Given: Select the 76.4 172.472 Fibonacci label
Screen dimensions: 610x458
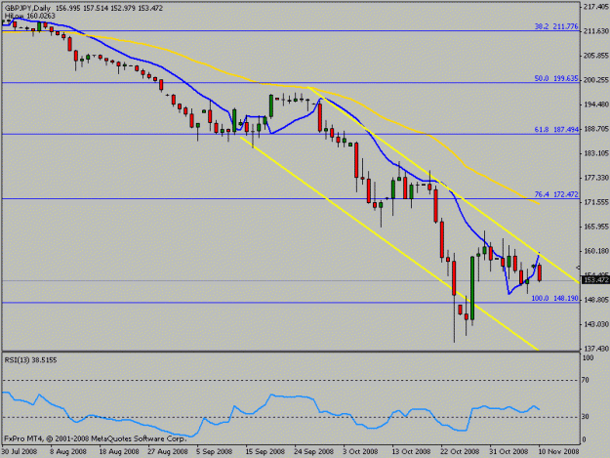Looking at the screenshot, I should coord(556,194).
